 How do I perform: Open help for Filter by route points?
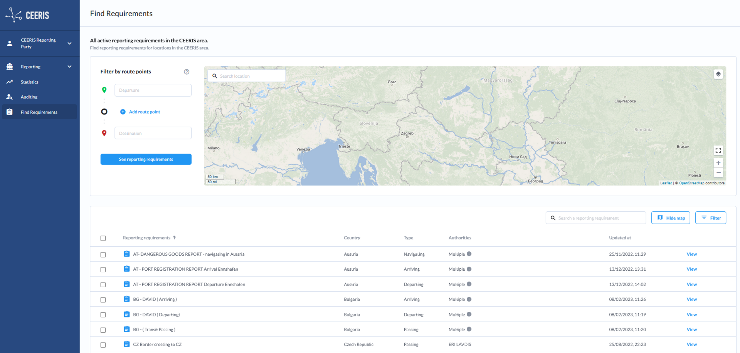tap(187, 72)
